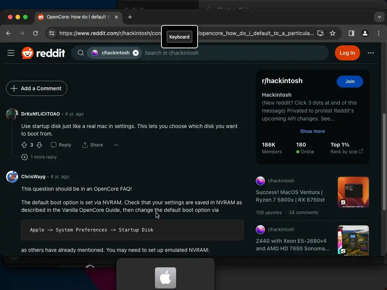Open Success! MacOS Ventura post
This screenshot has height=290, width=387.
(290, 196)
